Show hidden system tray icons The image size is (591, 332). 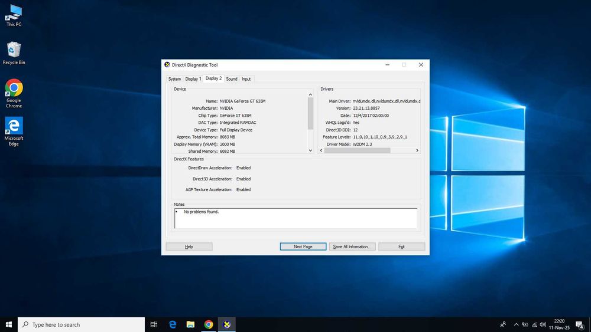coord(516,324)
